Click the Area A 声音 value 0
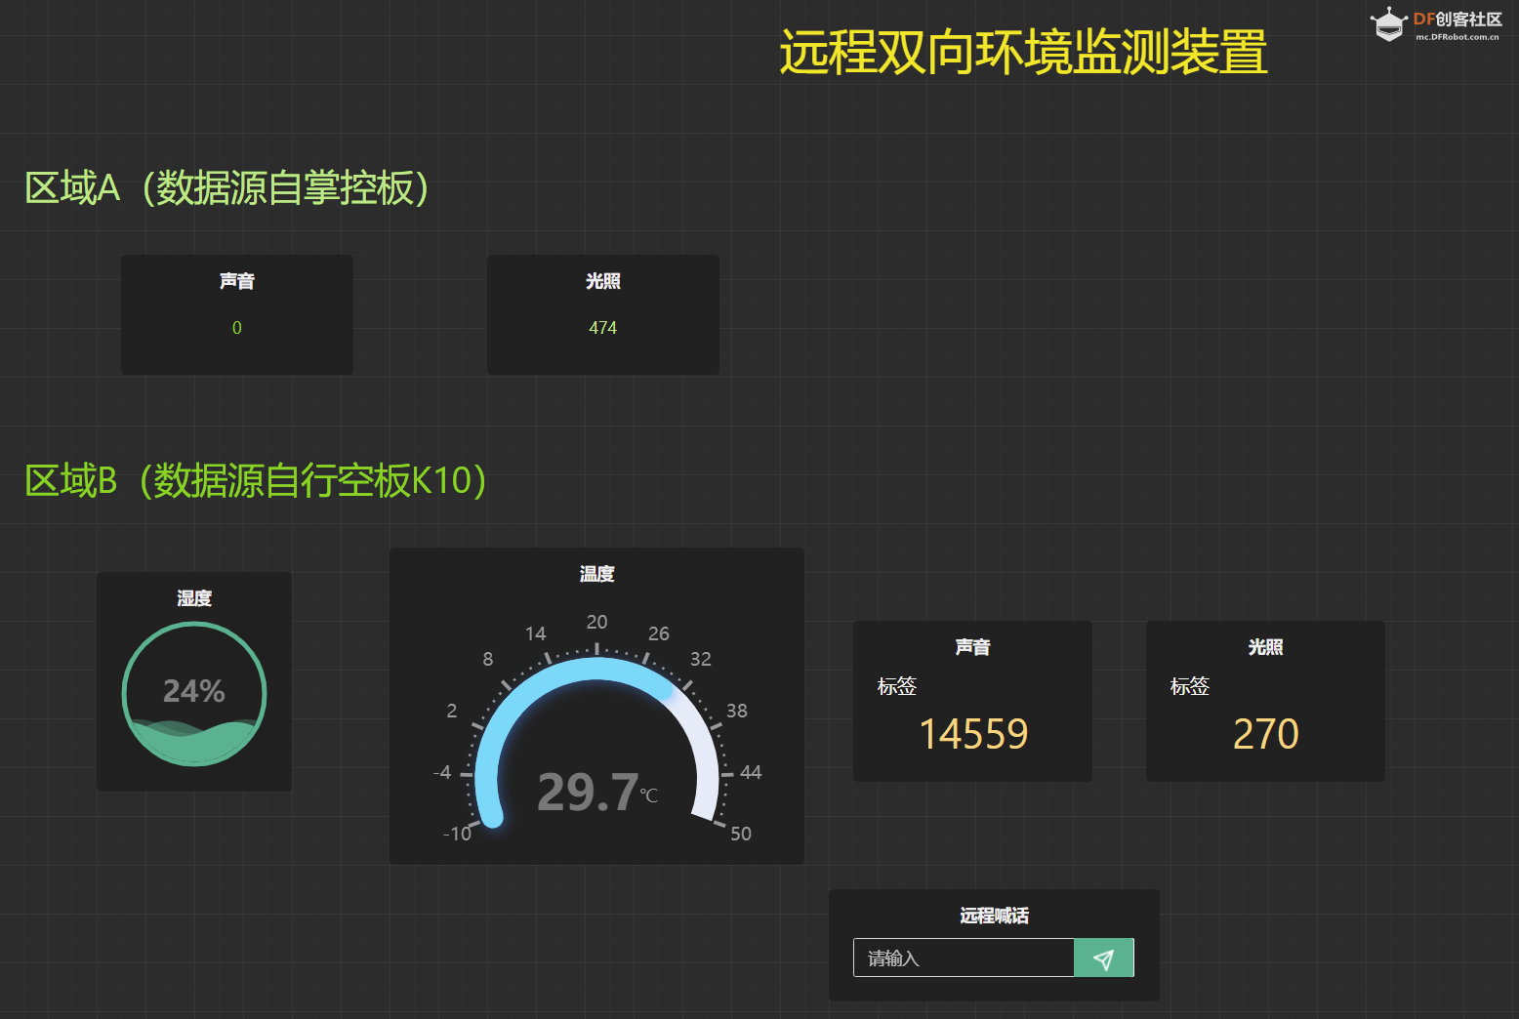This screenshot has height=1019, width=1519. click(x=236, y=328)
